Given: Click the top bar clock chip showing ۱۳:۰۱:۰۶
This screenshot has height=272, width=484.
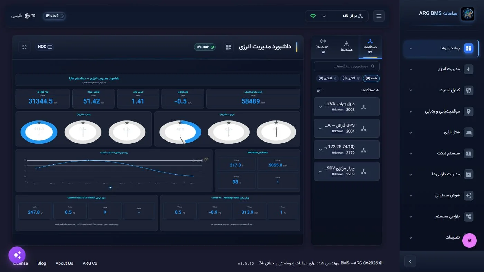Looking at the screenshot, I should [54, 16].
